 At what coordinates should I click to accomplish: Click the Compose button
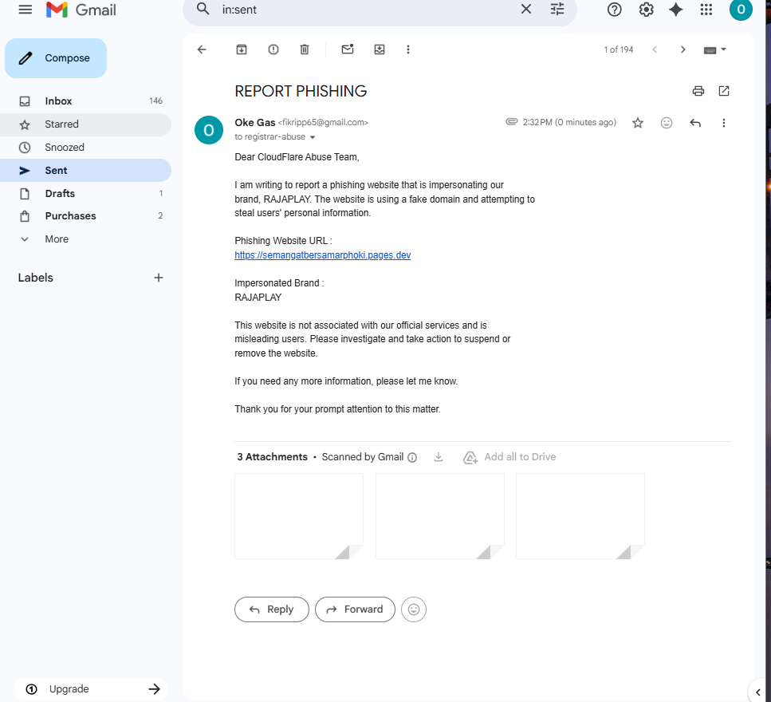(x=56, y=58)
